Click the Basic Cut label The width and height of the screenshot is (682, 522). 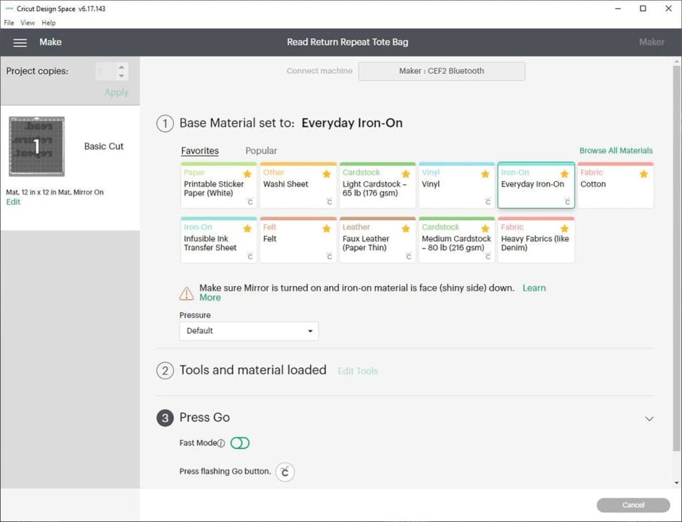click(x=103, y=146)
